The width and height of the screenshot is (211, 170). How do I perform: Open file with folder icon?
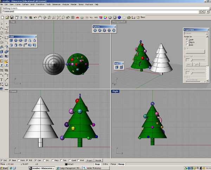click(x=7, y=17)
